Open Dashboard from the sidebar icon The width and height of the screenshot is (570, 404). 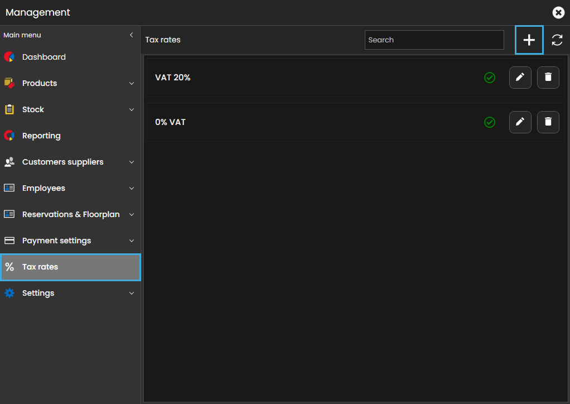click(x=9, y=57)
